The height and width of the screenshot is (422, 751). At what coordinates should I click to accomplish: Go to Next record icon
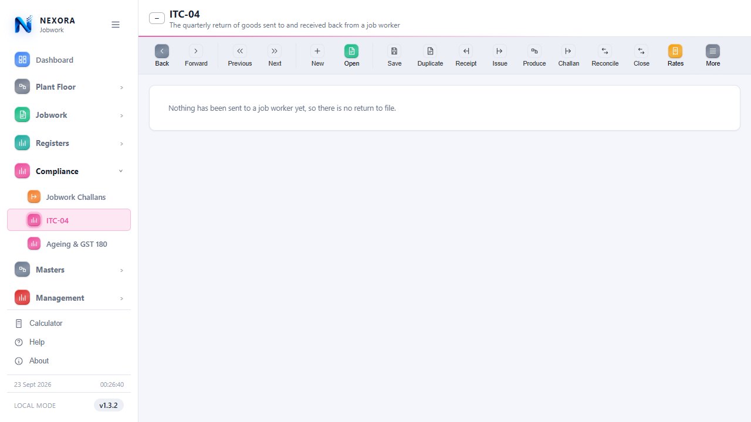275,51
